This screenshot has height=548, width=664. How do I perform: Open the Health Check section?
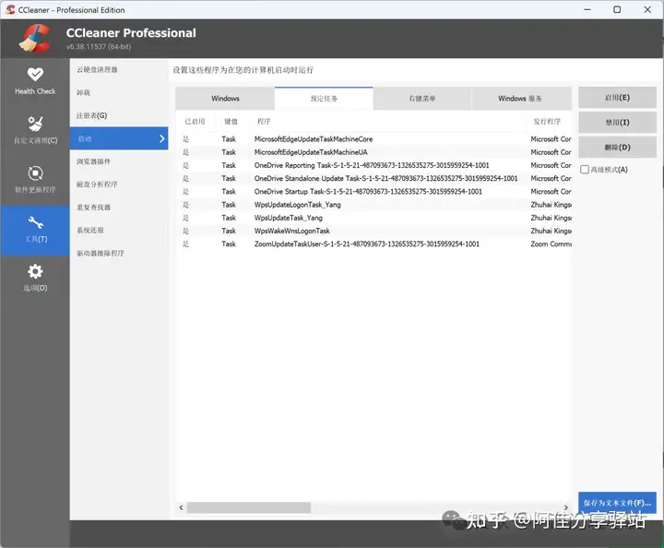point(35,80)
